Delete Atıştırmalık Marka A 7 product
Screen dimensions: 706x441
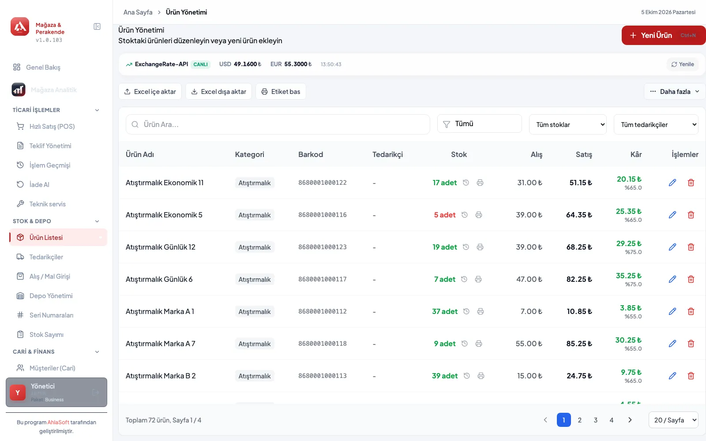[x=691, y=344]
